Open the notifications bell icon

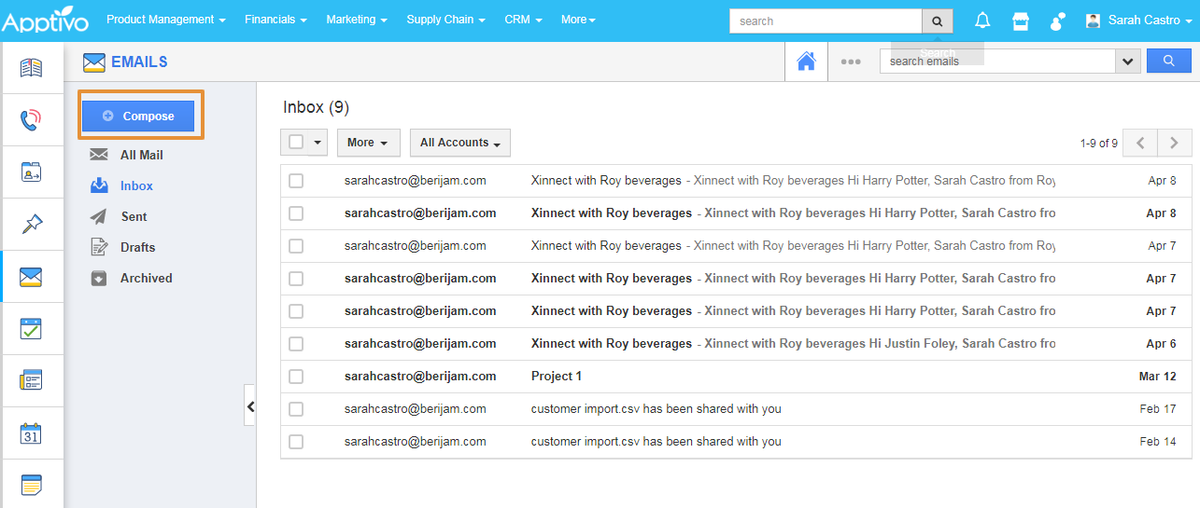(982, 21)
